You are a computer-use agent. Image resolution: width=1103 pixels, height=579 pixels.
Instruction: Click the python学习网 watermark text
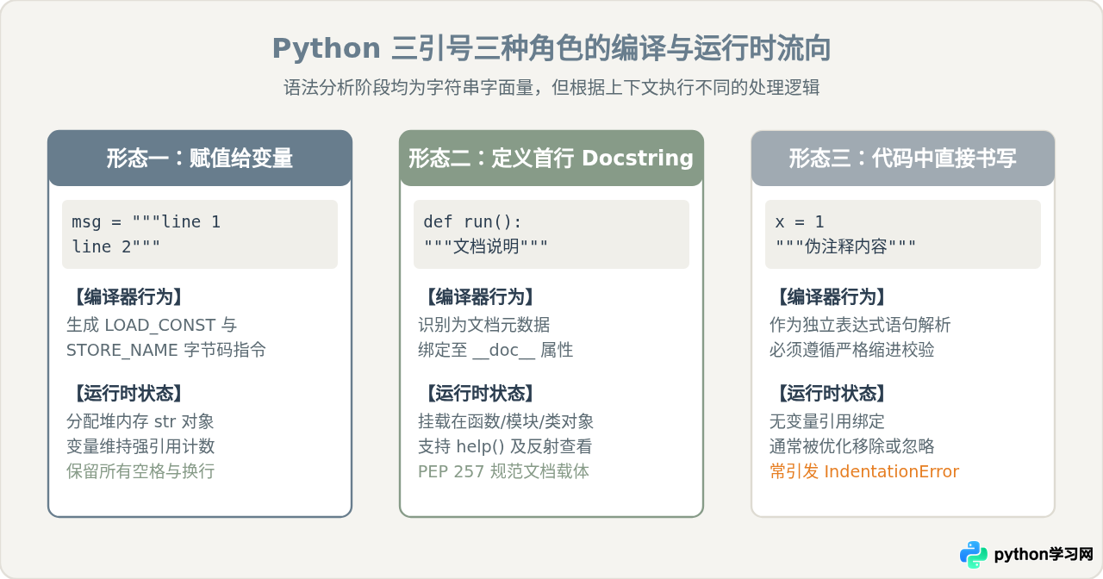[x=1044, y=555]
